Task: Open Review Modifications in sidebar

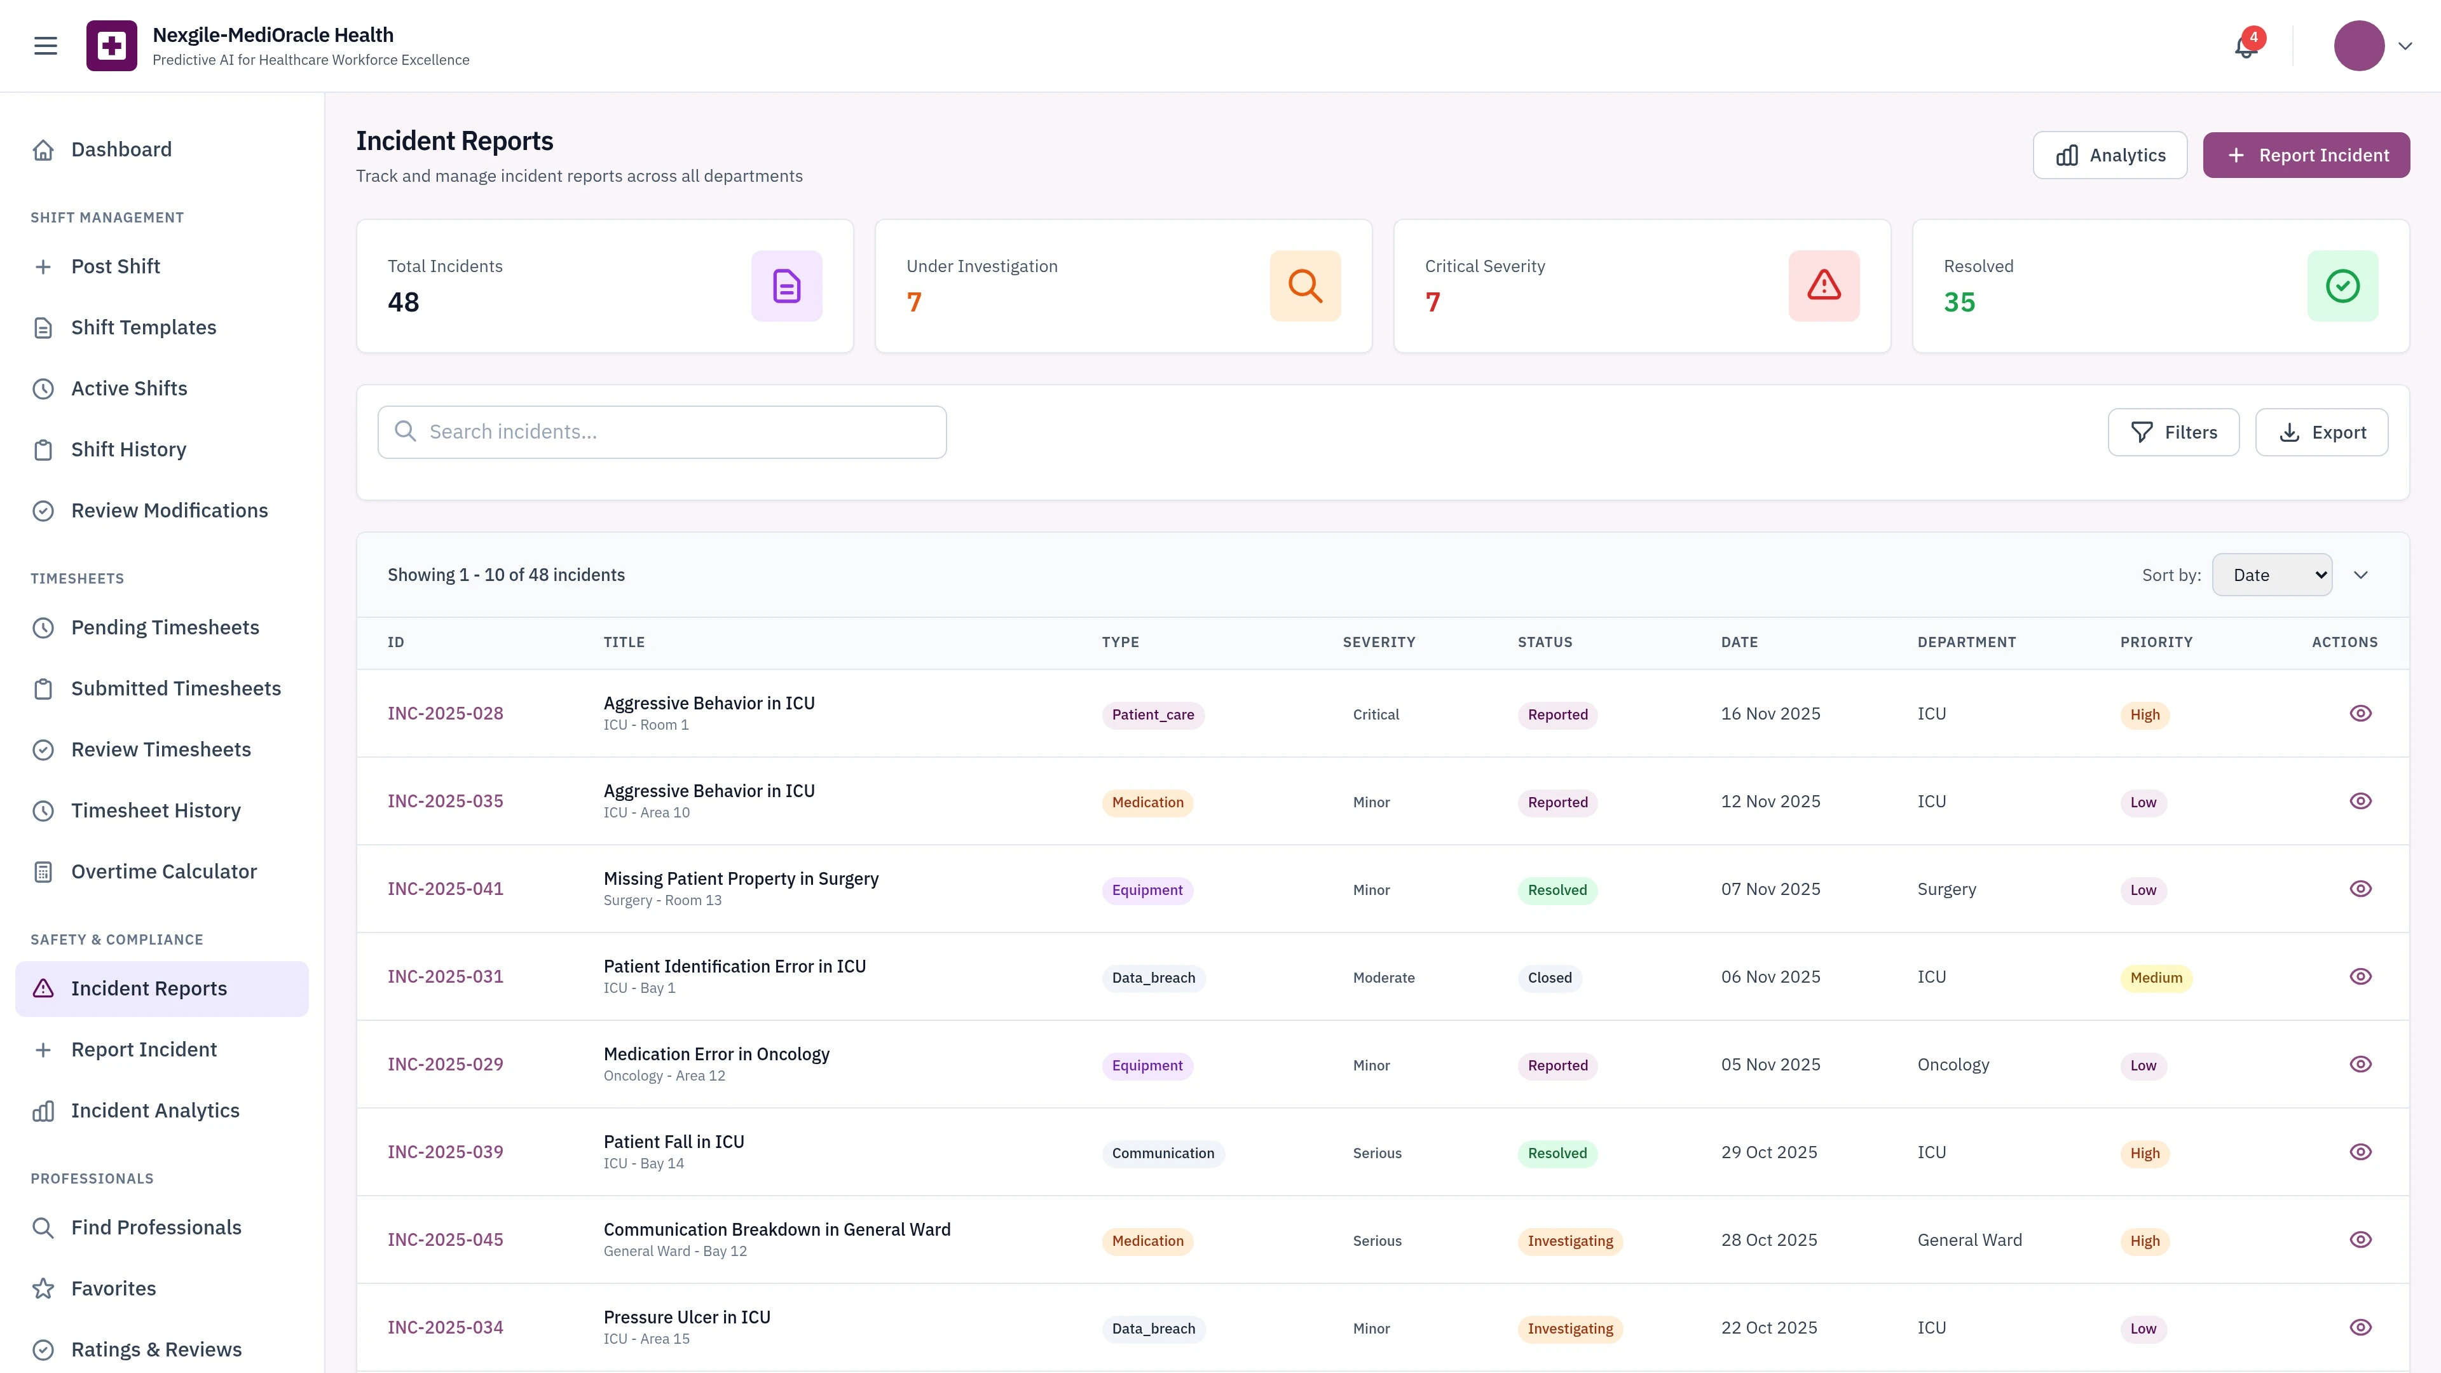Action: pos(162,510)
